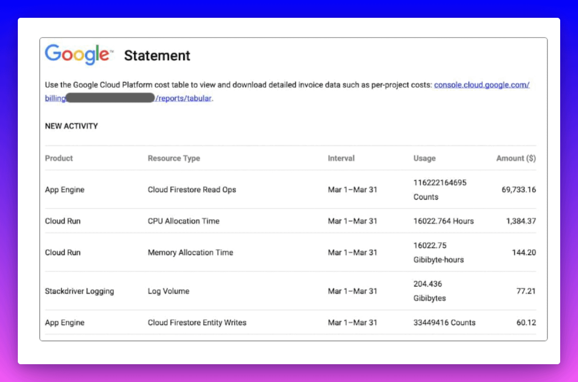Open the /reports/tabular link

point(184,99)
